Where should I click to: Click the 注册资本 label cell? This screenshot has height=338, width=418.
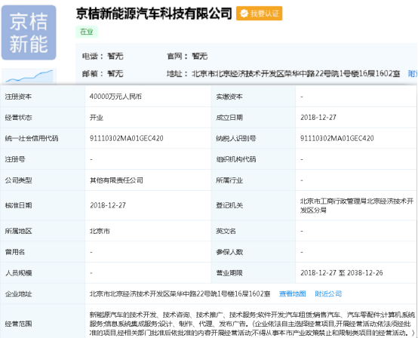43,97
